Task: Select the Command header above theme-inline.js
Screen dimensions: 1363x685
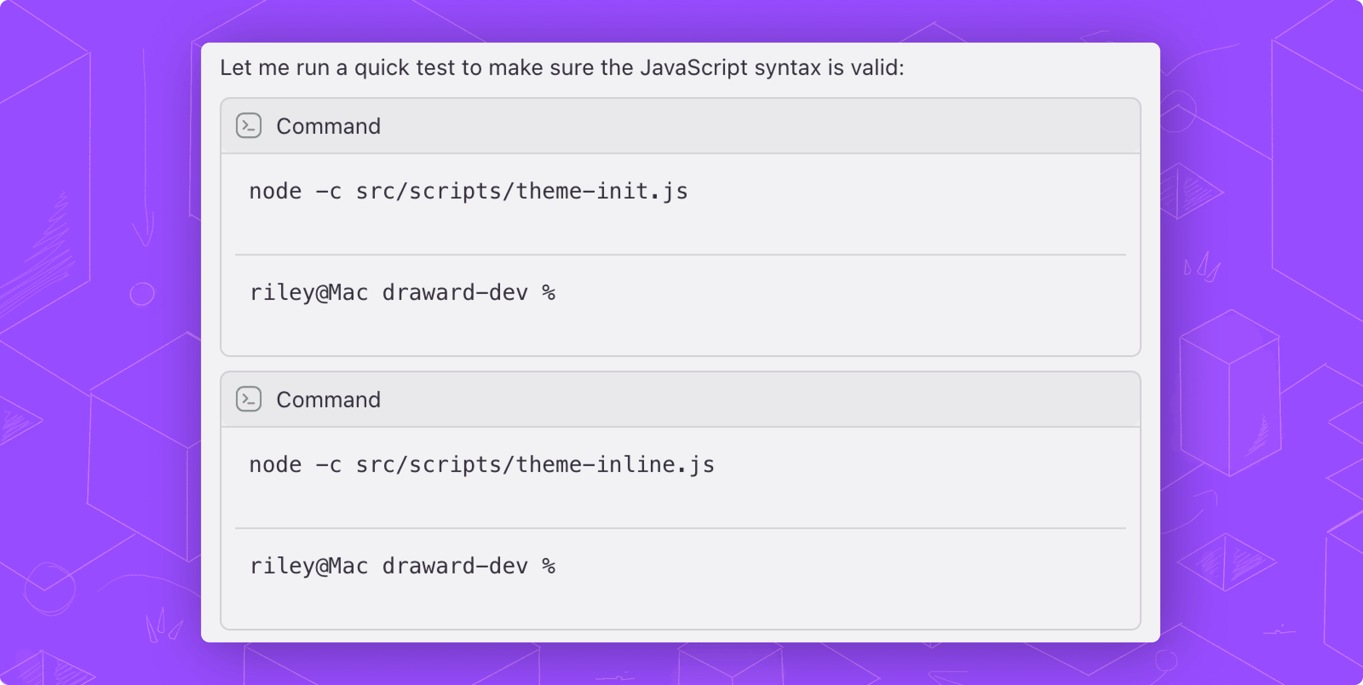Action: click(x=680, y=399)
